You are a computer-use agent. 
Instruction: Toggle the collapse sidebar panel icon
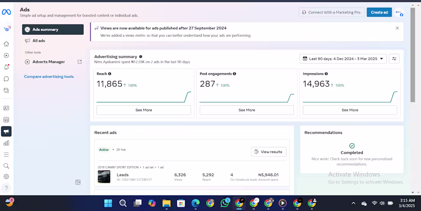78,182
